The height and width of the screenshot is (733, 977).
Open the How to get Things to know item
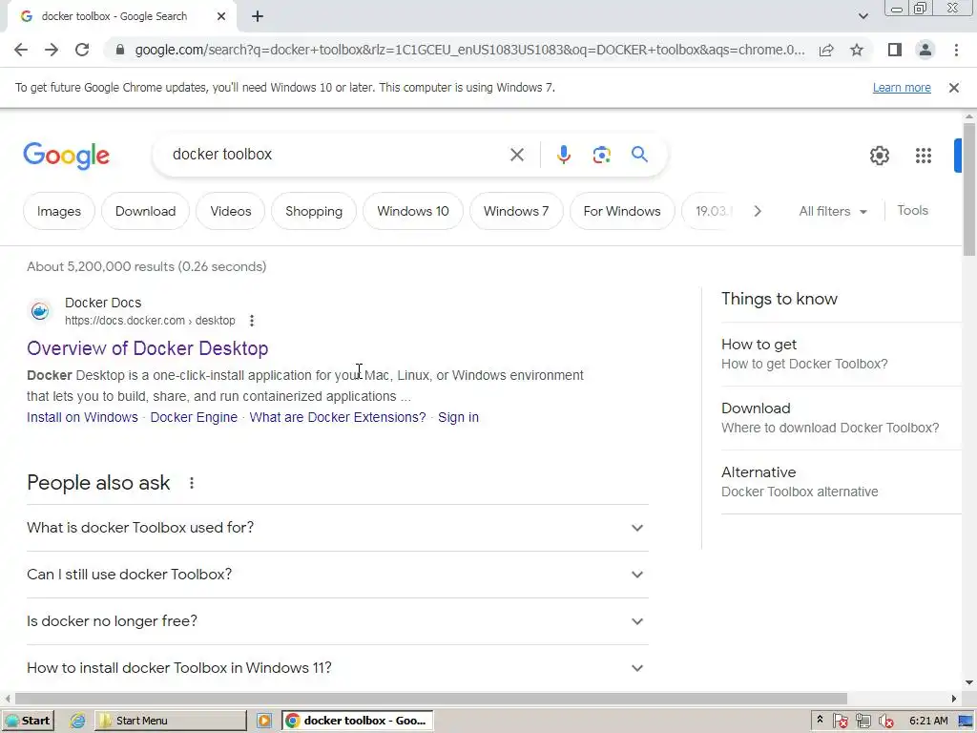(x=841, y=354)
